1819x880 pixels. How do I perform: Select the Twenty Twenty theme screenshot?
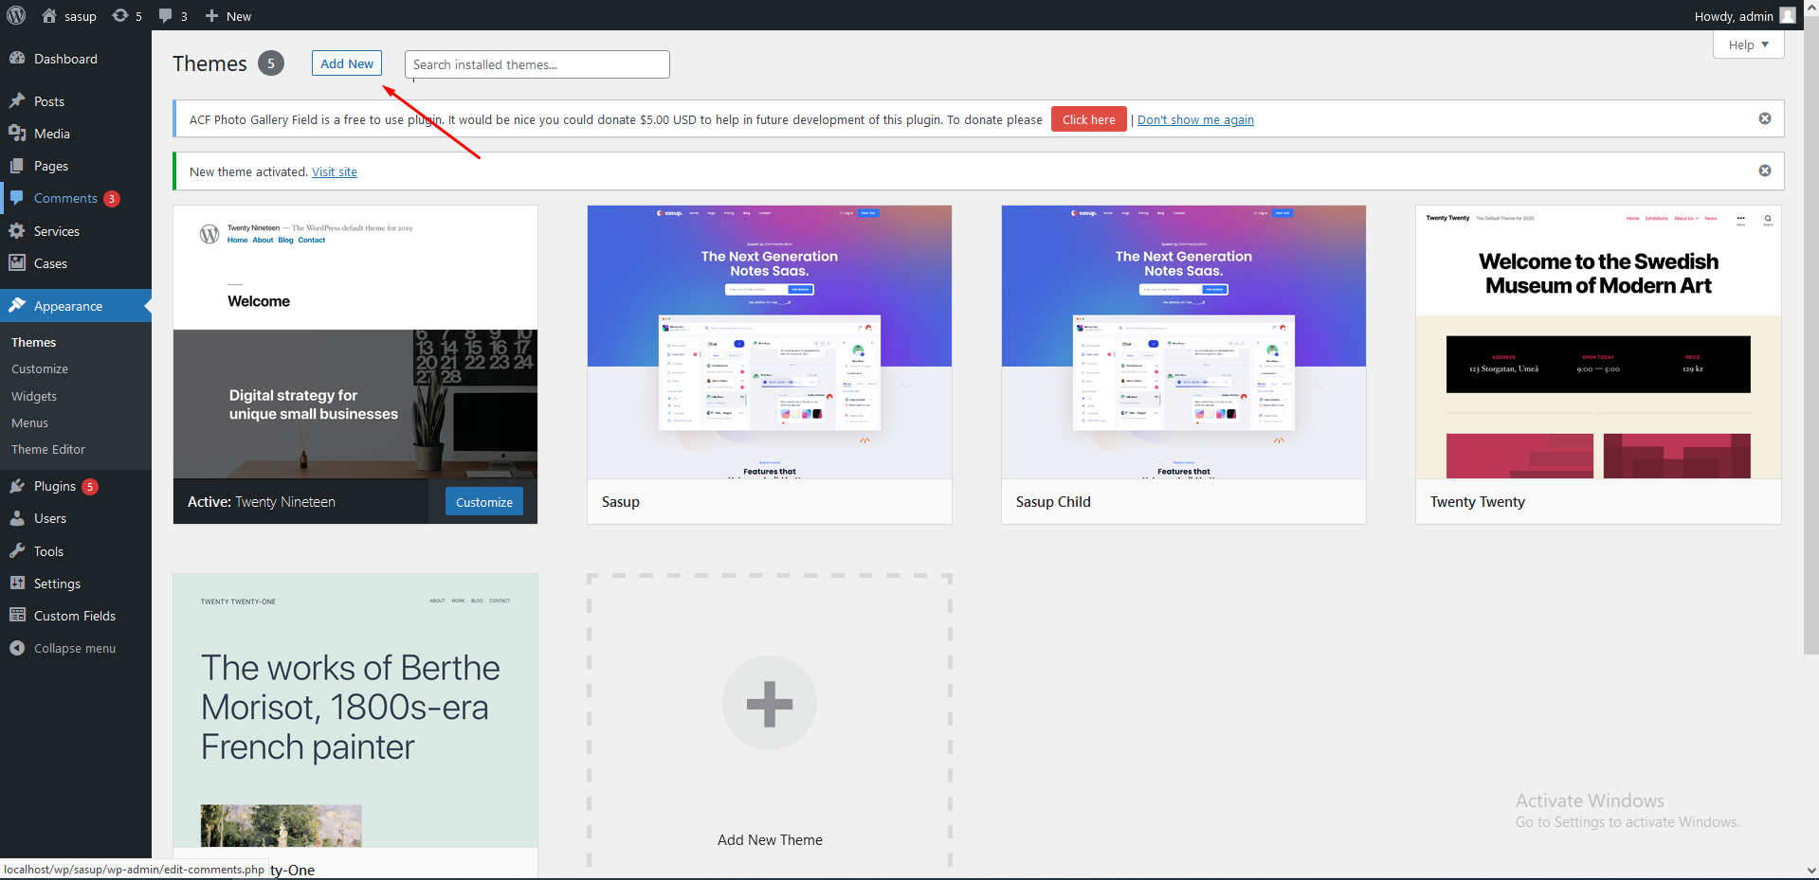[1598, 342]
